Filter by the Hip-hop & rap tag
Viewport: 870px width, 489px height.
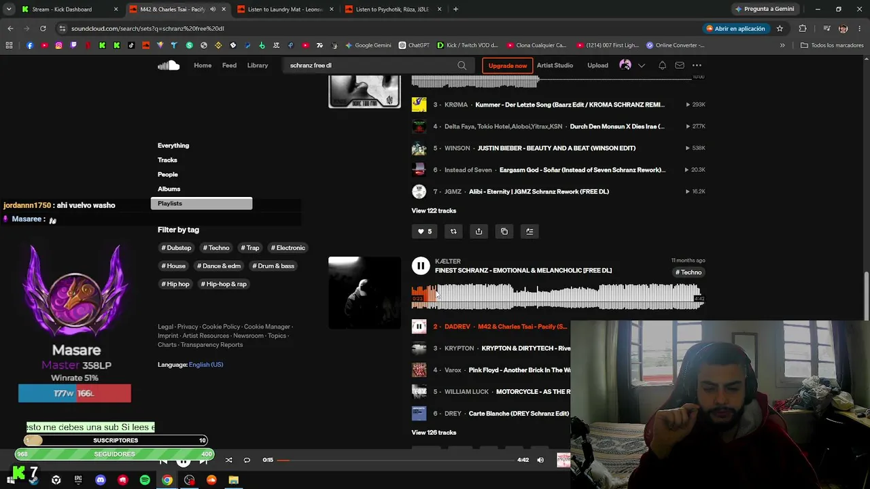[x=224, y=284]
